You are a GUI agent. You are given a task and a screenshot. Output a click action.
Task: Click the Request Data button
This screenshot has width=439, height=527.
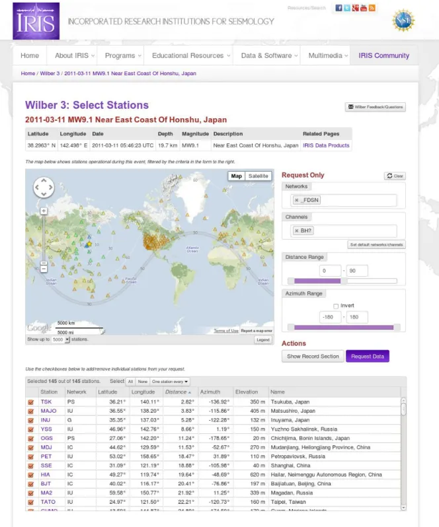coord(368,356)
